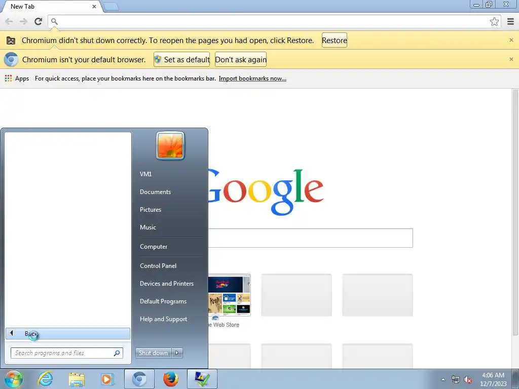
Task: Open Default Programs from Start menu
Action: pyautogui.click(x=163, y=301)
